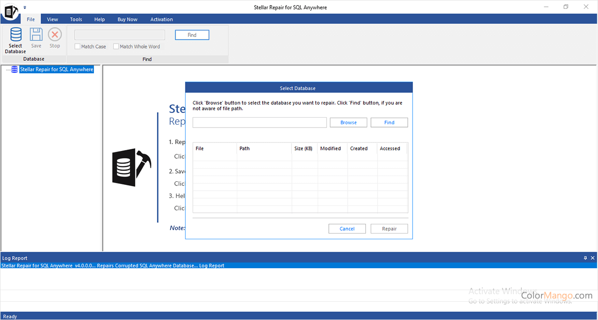Click the Ready status bar text
Viewport: 598px width, 320px height.
[10, 316]
